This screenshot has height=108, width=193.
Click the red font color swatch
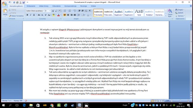click(58, 15)
